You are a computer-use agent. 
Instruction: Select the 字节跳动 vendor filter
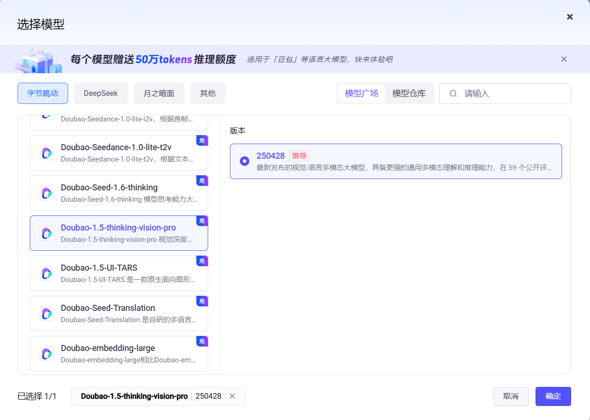click(43, 93)
